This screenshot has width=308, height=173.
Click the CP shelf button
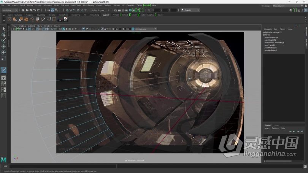coord(60,19)
